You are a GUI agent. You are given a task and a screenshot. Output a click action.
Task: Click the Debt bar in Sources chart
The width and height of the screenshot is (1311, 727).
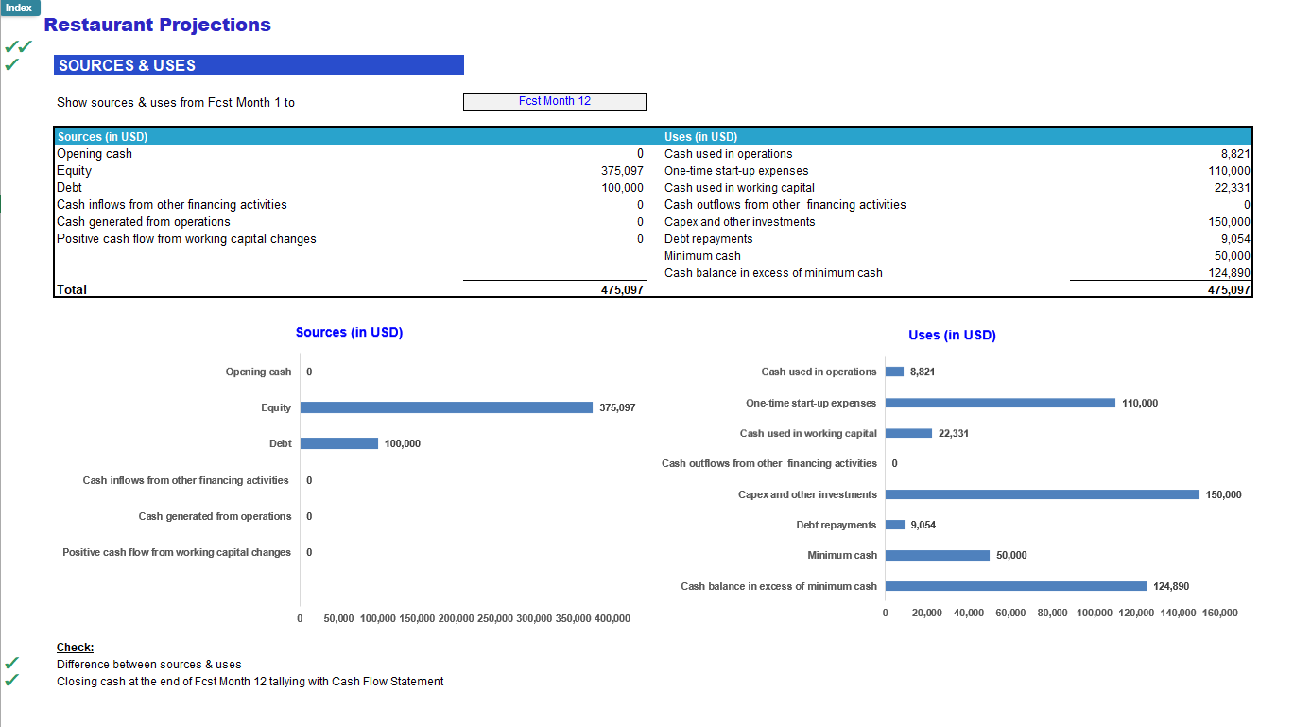pyautogui.click(x=339, y=443)
